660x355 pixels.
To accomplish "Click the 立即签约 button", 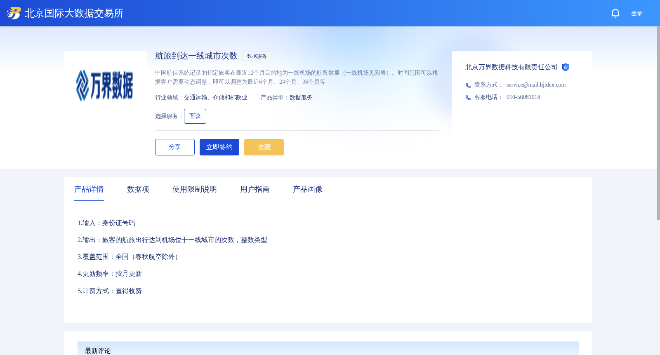I will [219, 147].
